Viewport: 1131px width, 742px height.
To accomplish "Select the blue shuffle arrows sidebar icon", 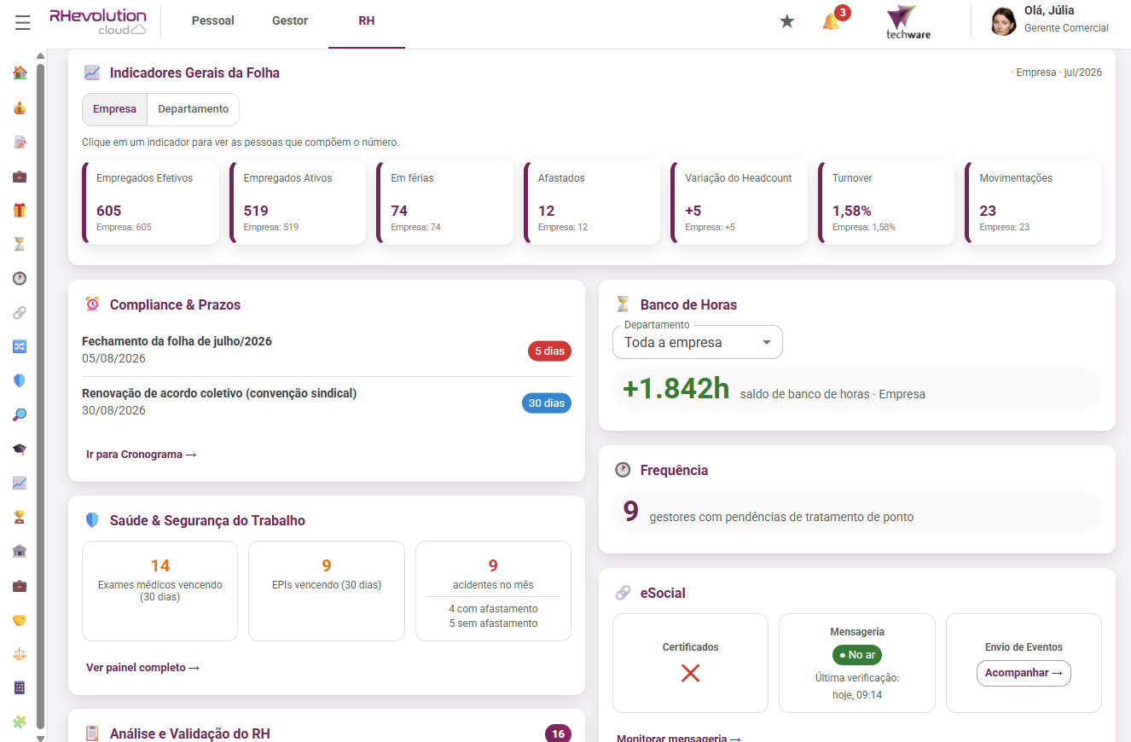I will (x=20, y=346).
